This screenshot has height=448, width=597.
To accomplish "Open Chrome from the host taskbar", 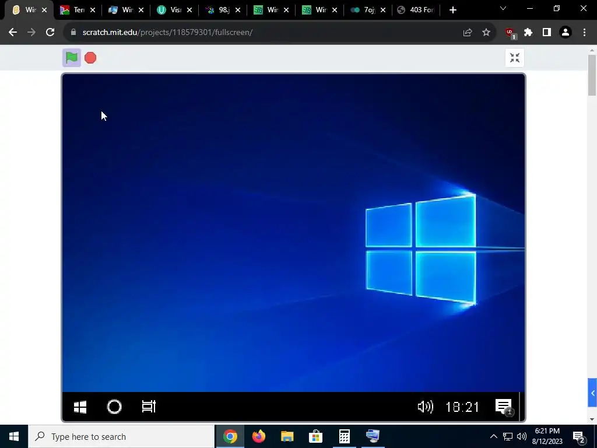I will [230, 436].
